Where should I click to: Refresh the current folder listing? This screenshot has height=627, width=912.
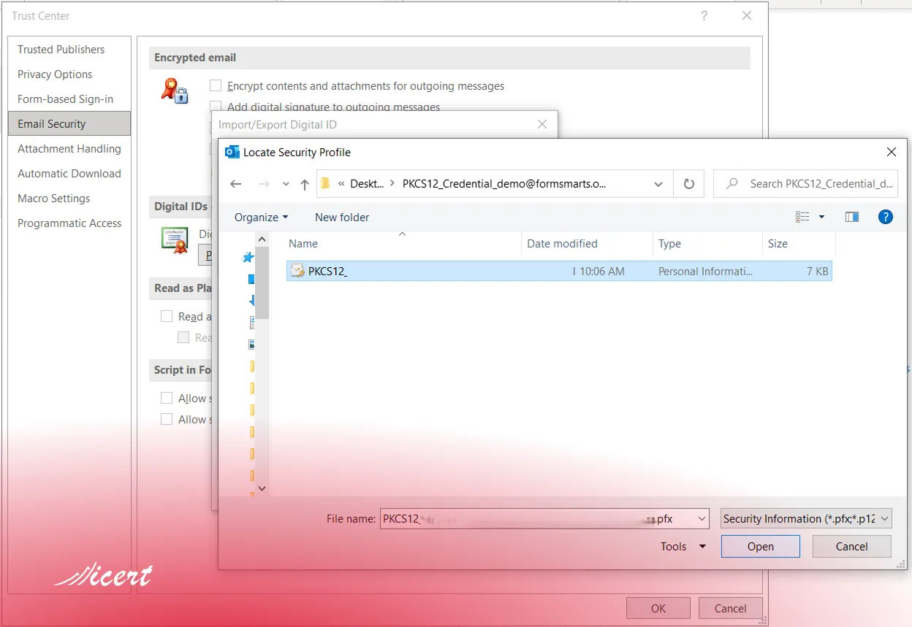[x=688, y=184]
